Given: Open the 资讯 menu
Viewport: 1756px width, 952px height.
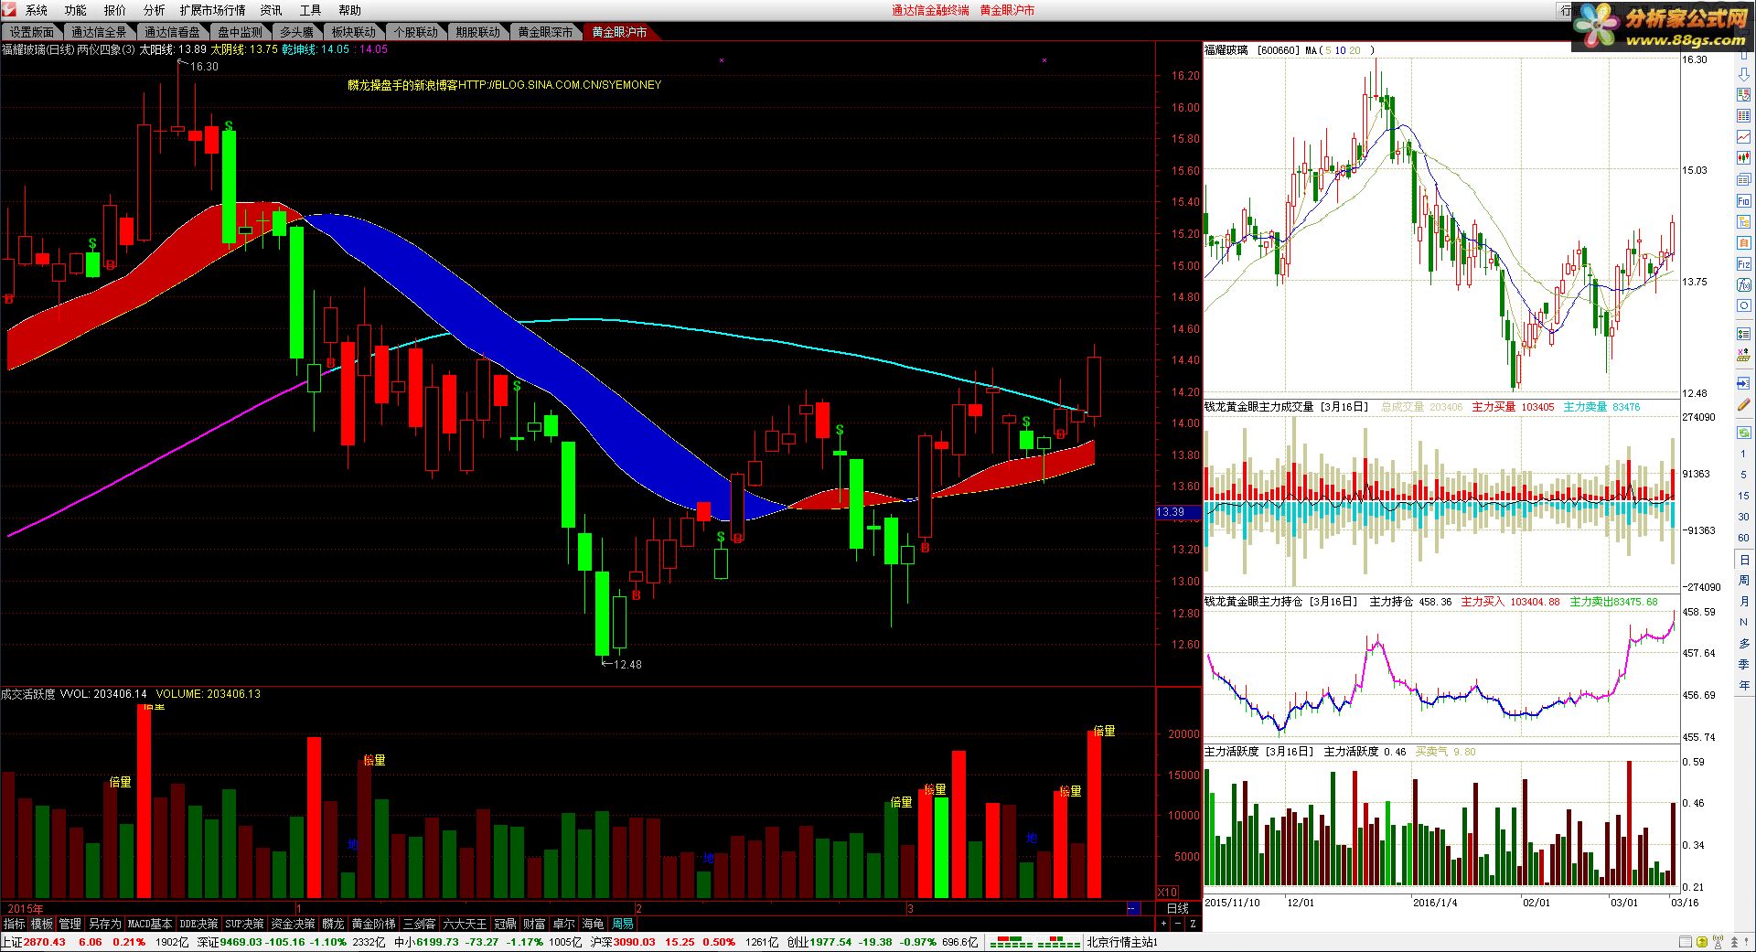Looking at the screenshot, I should click(x=272, y=10).
